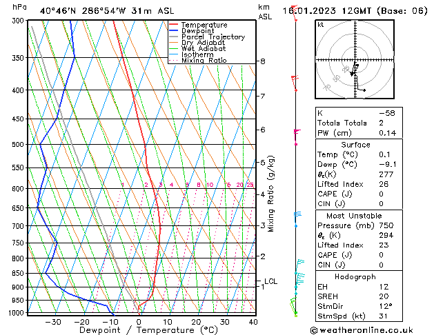The image size is (434, 335).
Task: Click the Most Unstable section heading
Action: pyautogui.click(x=354, y=216)
